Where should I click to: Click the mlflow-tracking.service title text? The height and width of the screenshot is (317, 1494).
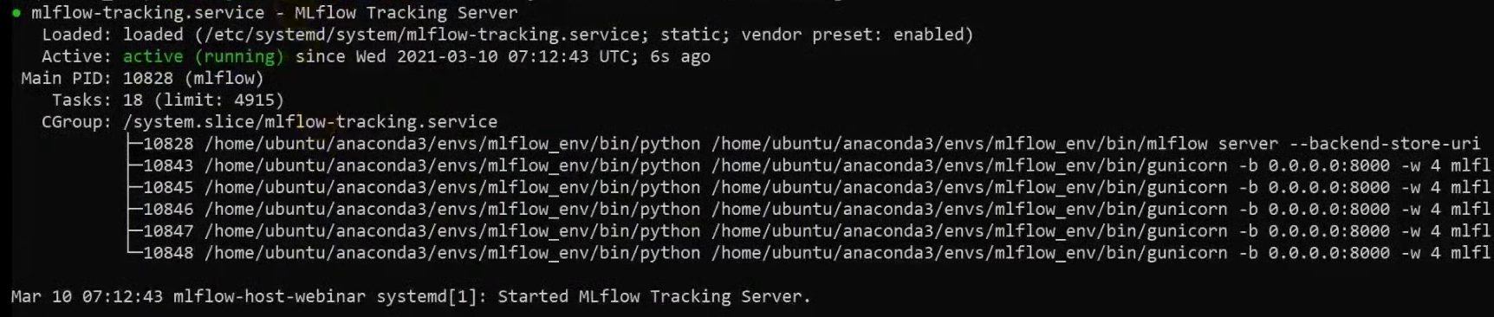point(148,13)
